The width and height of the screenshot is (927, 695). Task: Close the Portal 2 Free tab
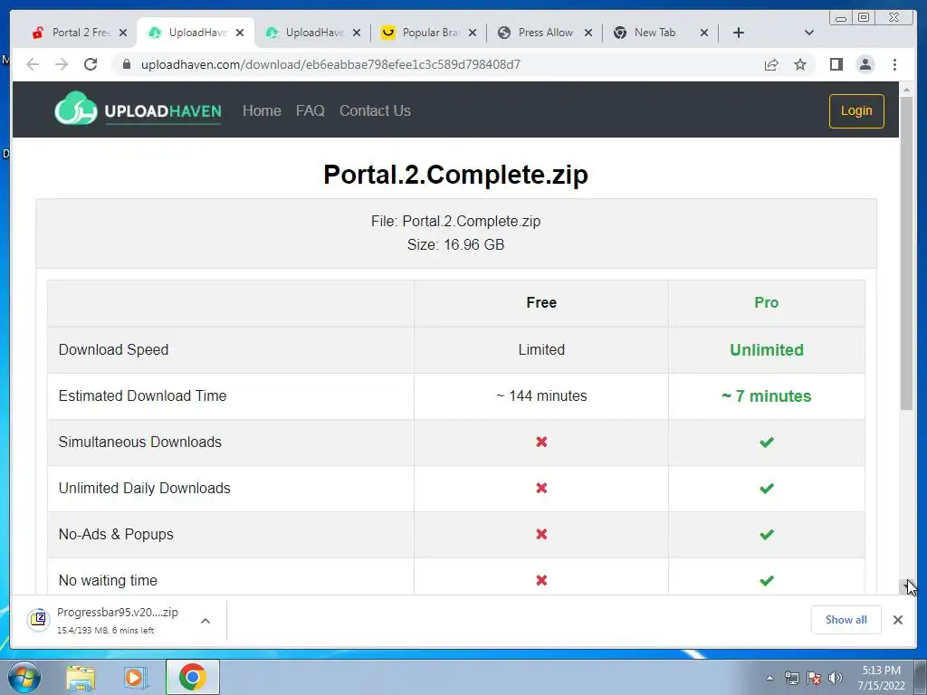(123, 33)
